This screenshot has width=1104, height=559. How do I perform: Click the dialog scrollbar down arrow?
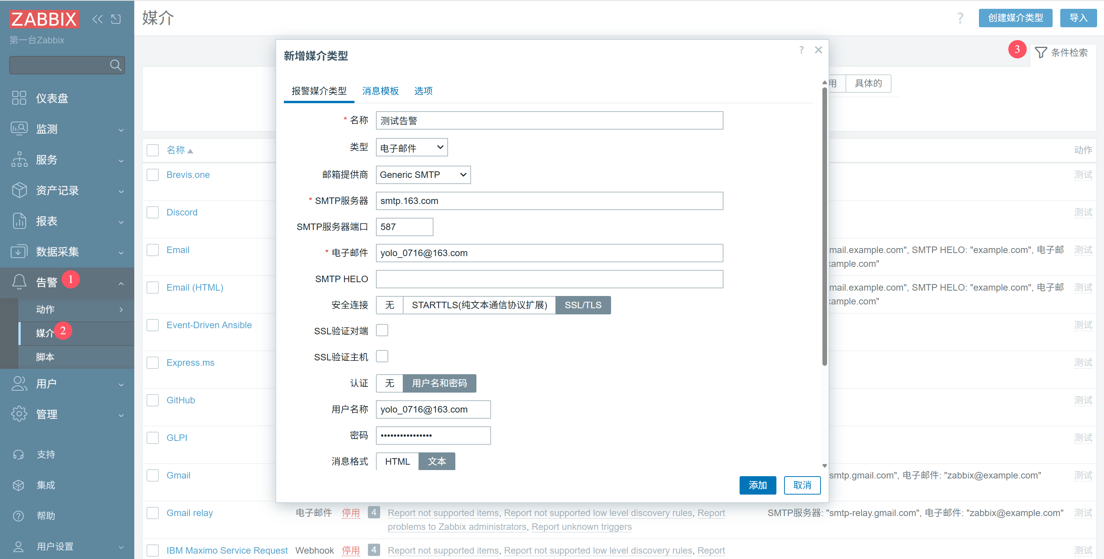(x=824, y=465)
